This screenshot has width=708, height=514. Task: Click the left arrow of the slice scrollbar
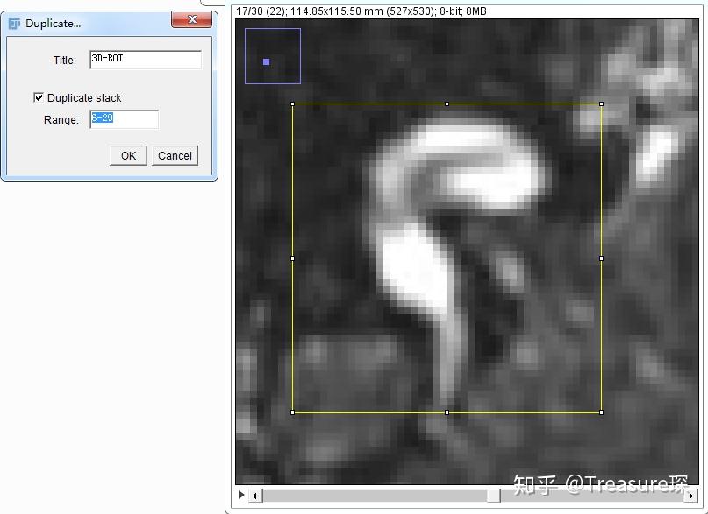(x=254, y=496)
